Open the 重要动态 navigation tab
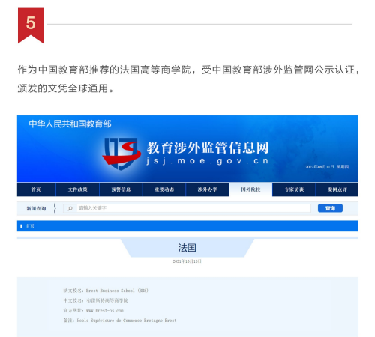This screenshot has height=337, width=375. 164,189
